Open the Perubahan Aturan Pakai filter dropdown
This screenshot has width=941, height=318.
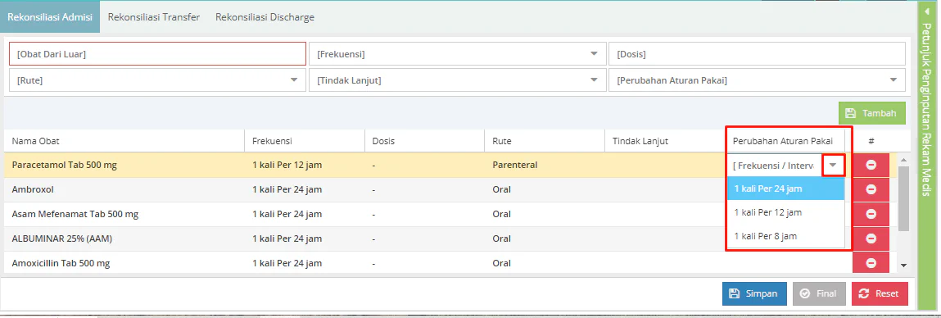point(757,80)
